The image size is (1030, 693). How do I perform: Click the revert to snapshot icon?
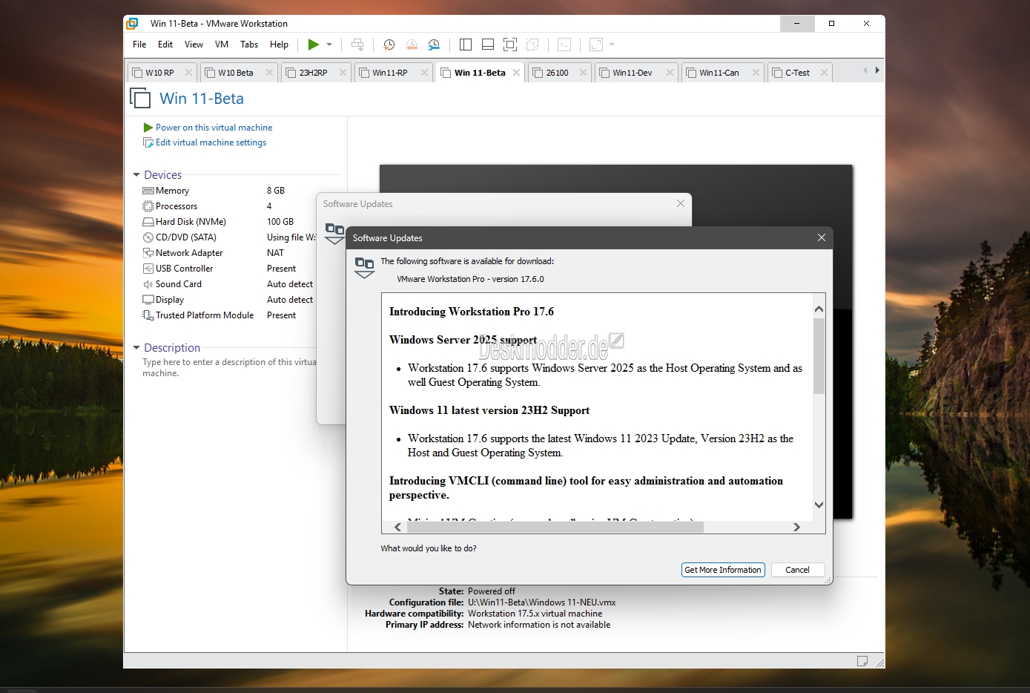(x=412, y=45)
